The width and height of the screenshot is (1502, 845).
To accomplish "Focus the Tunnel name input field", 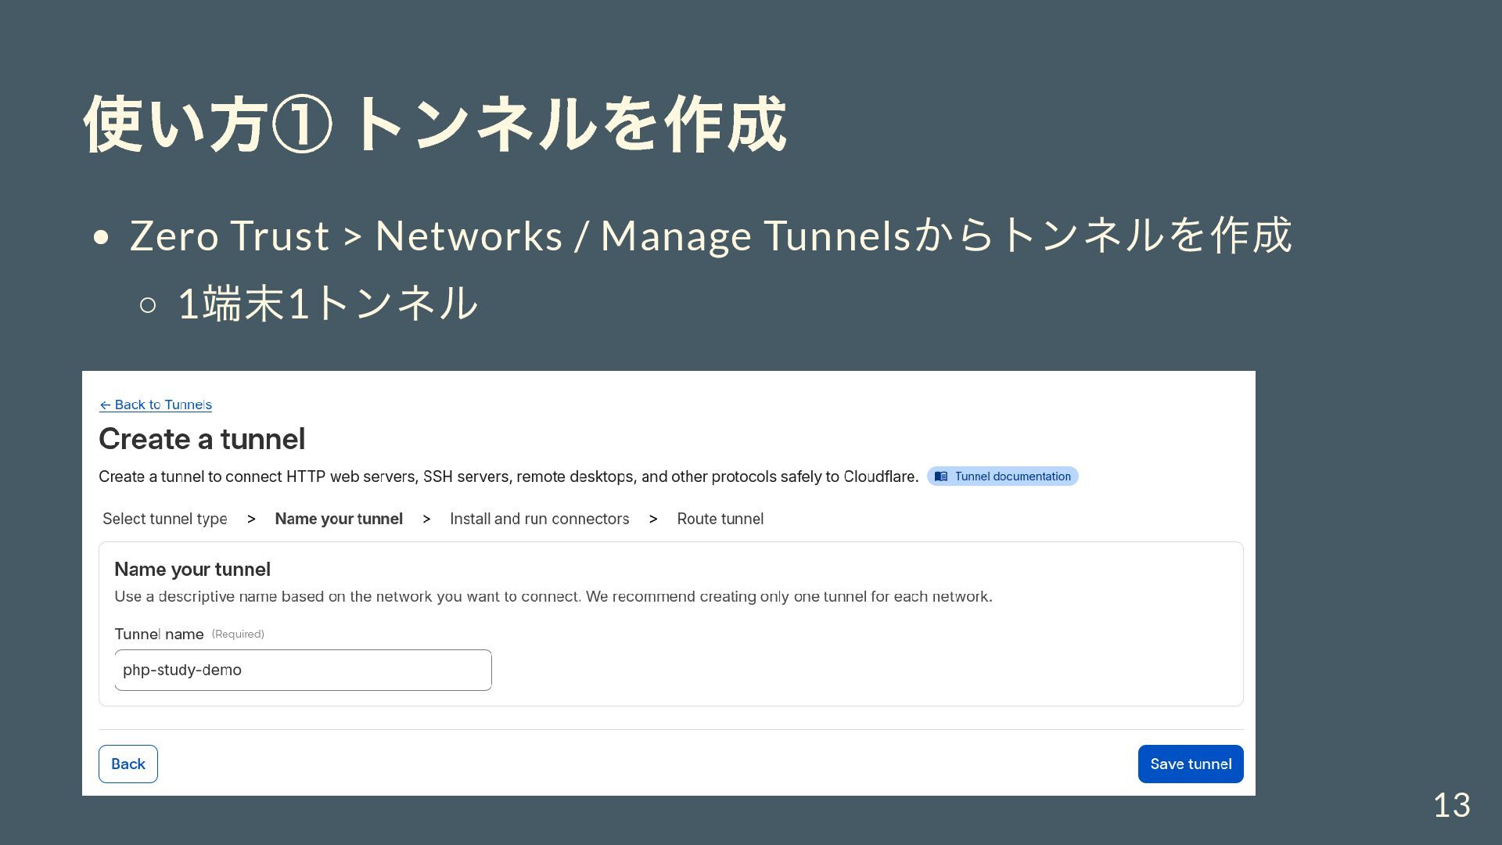I will [303, 670].
